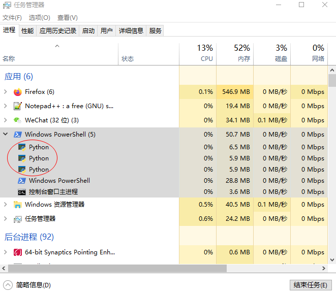Sort by the 磁盘 column header
Image resolution: width=336 pixels, height=296 pixels.
(x=272, y=54)
